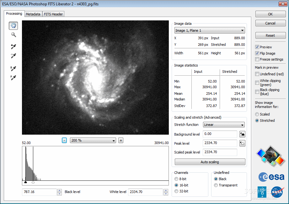
Task: Click the OK button
Action: pos(270,14)
